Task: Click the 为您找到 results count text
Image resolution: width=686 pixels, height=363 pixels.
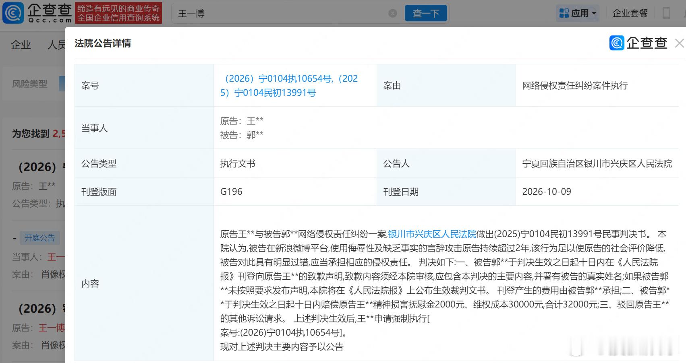Action: [x=39, y=134]
